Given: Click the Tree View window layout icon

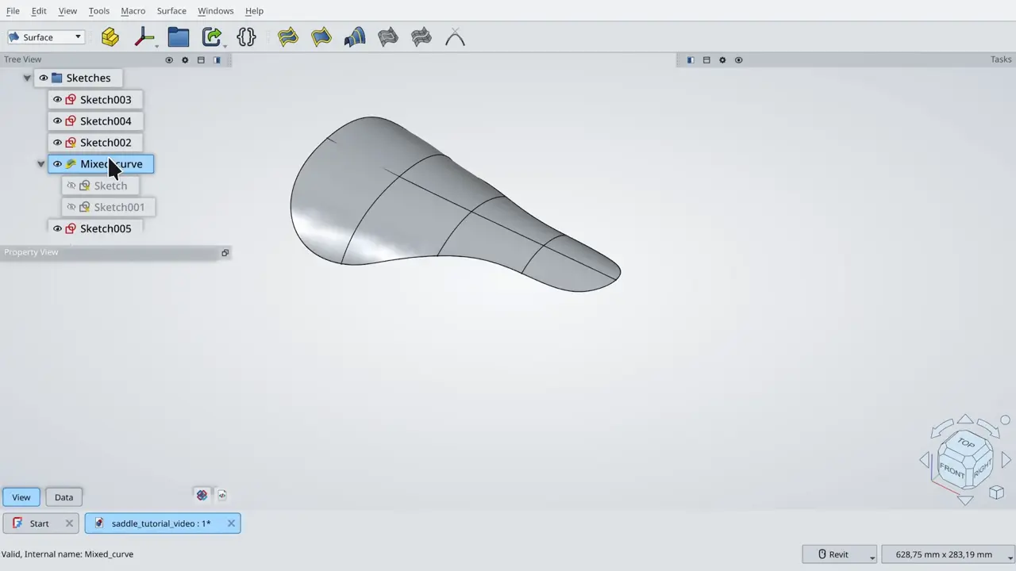Looking at the screenshot, I should pyautogui.click(x=201, y=60).
